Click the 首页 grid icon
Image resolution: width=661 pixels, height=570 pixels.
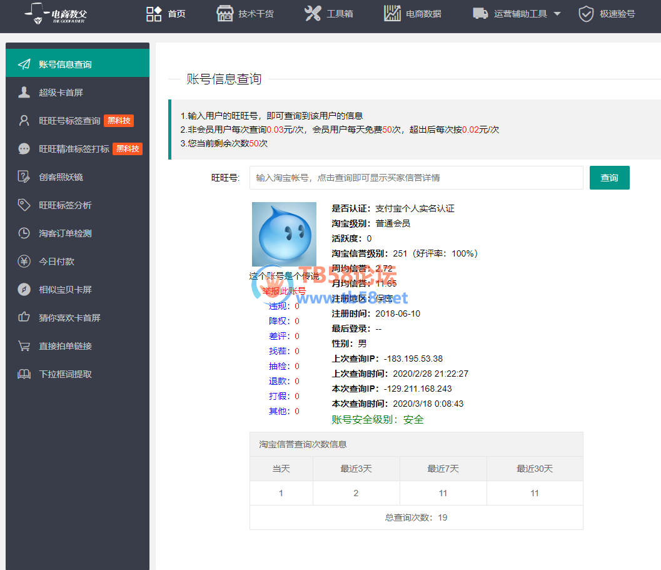[x=154, y=14]
